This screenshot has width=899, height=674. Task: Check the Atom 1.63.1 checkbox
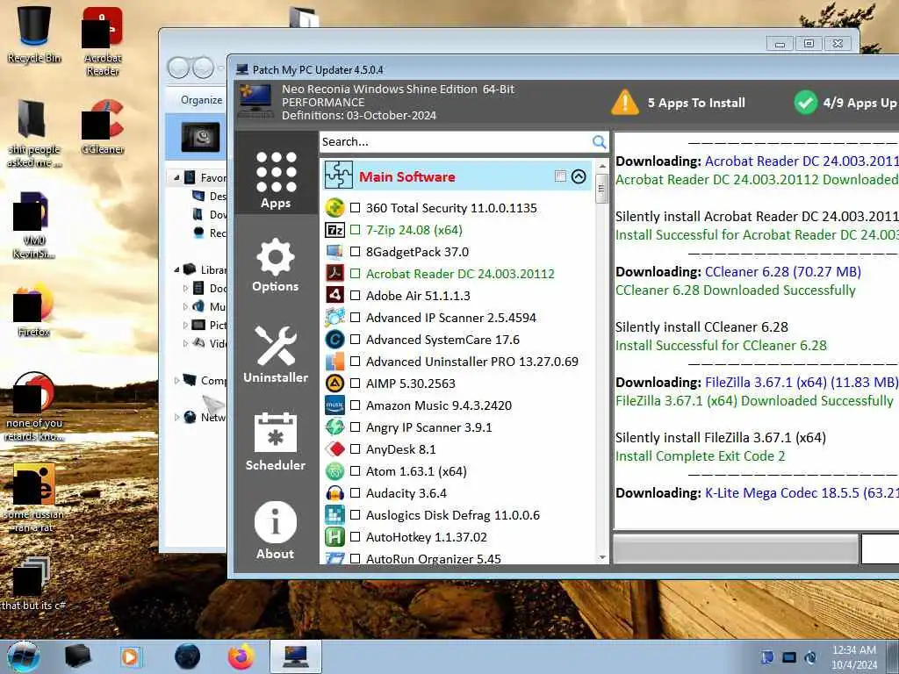coord(355,471)
